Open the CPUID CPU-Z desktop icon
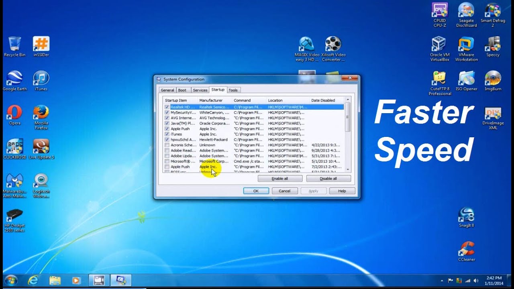The image size is (514, 289). click(x=440, y=15)
